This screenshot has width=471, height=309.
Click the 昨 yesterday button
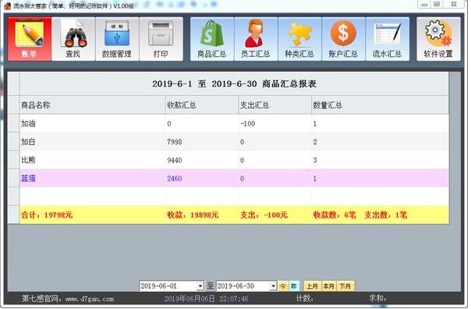[293, 286]
